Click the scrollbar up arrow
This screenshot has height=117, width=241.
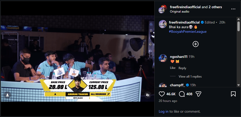click(238, 19)
